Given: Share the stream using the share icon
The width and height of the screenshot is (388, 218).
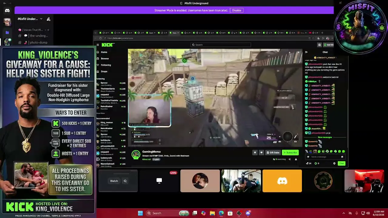Looking at the screenshot, I should pyautogui.click(x=289, y=159).
